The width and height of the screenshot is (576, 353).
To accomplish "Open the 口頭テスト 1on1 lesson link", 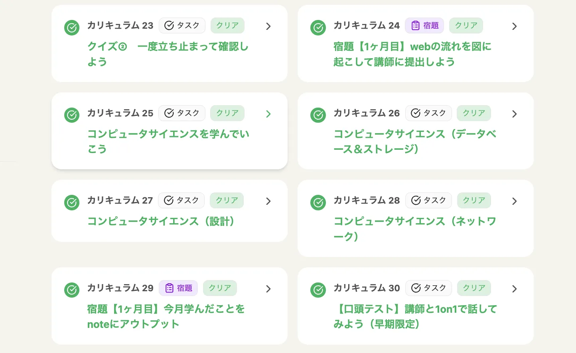I will coord(415,317).
